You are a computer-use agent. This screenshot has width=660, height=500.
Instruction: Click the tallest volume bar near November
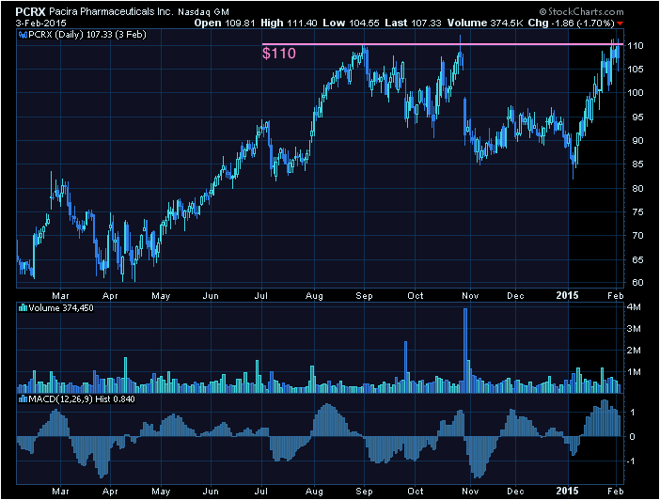[465, 351]
